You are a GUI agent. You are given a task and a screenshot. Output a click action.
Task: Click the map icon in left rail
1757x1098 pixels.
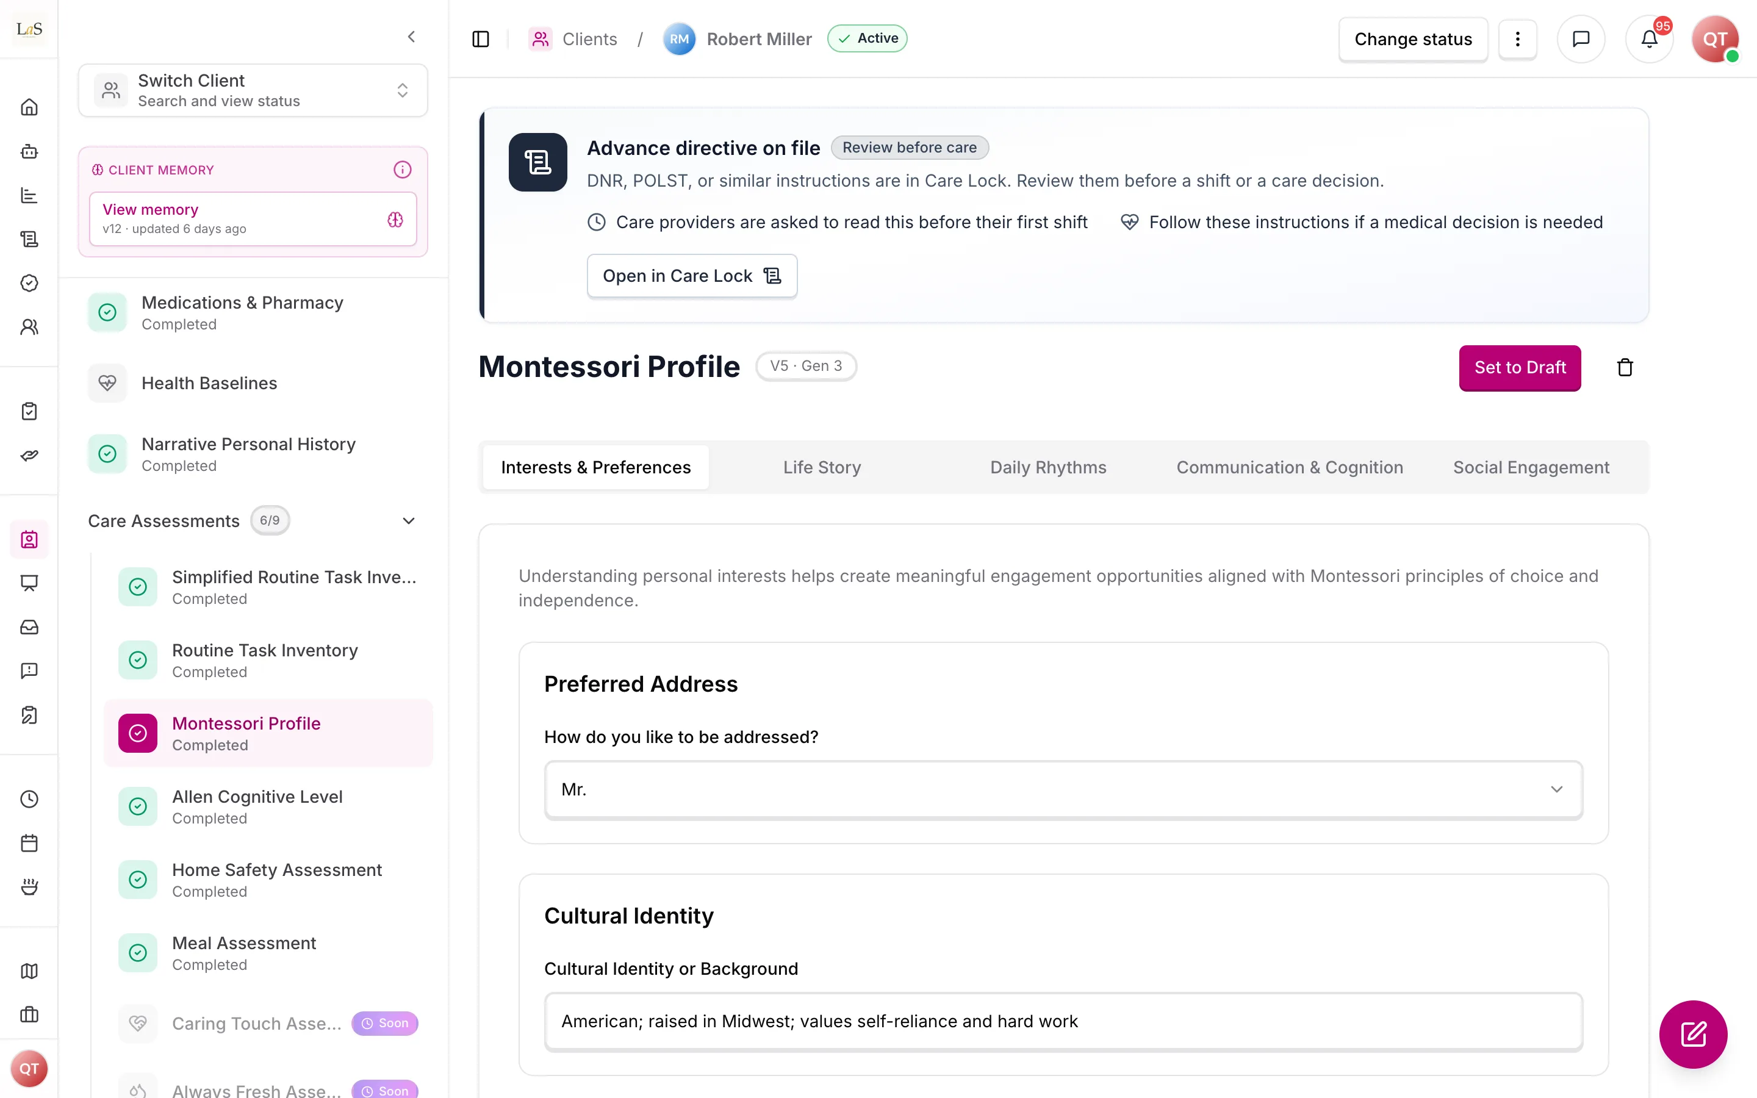(29, 971)
